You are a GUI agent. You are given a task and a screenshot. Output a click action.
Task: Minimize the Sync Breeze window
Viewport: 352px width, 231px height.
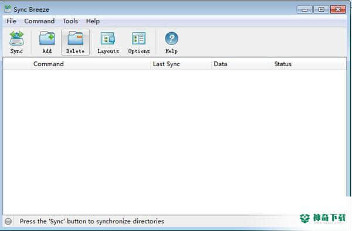click(x=304, y=9)
